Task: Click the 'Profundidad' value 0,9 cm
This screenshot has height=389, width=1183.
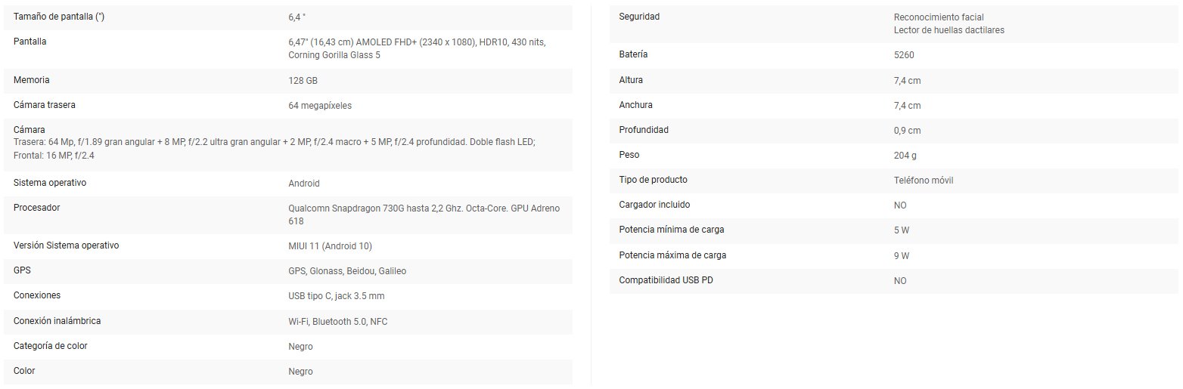Action: 907,131
